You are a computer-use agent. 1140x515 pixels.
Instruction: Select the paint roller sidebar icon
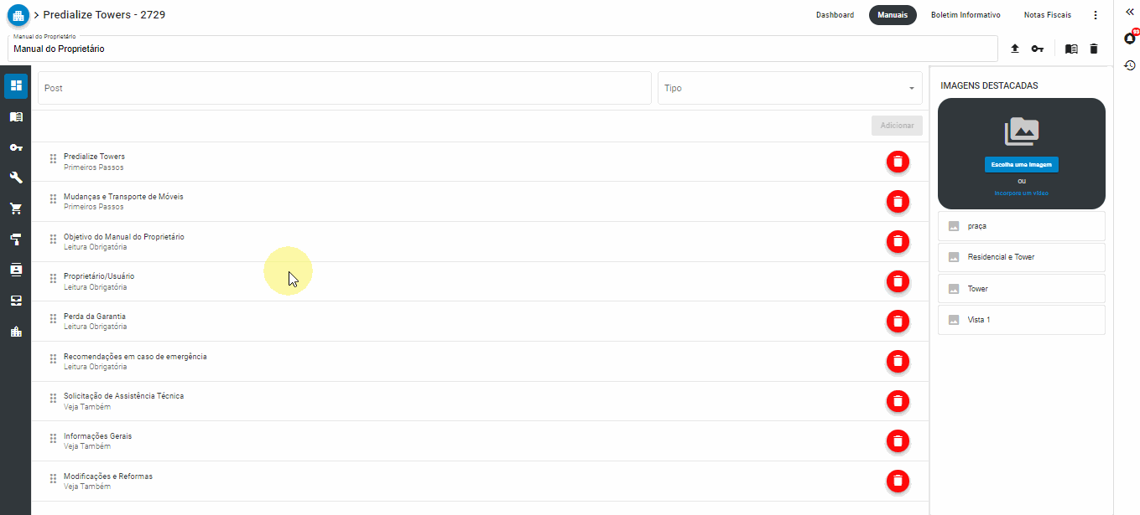(x=16, y=239)
